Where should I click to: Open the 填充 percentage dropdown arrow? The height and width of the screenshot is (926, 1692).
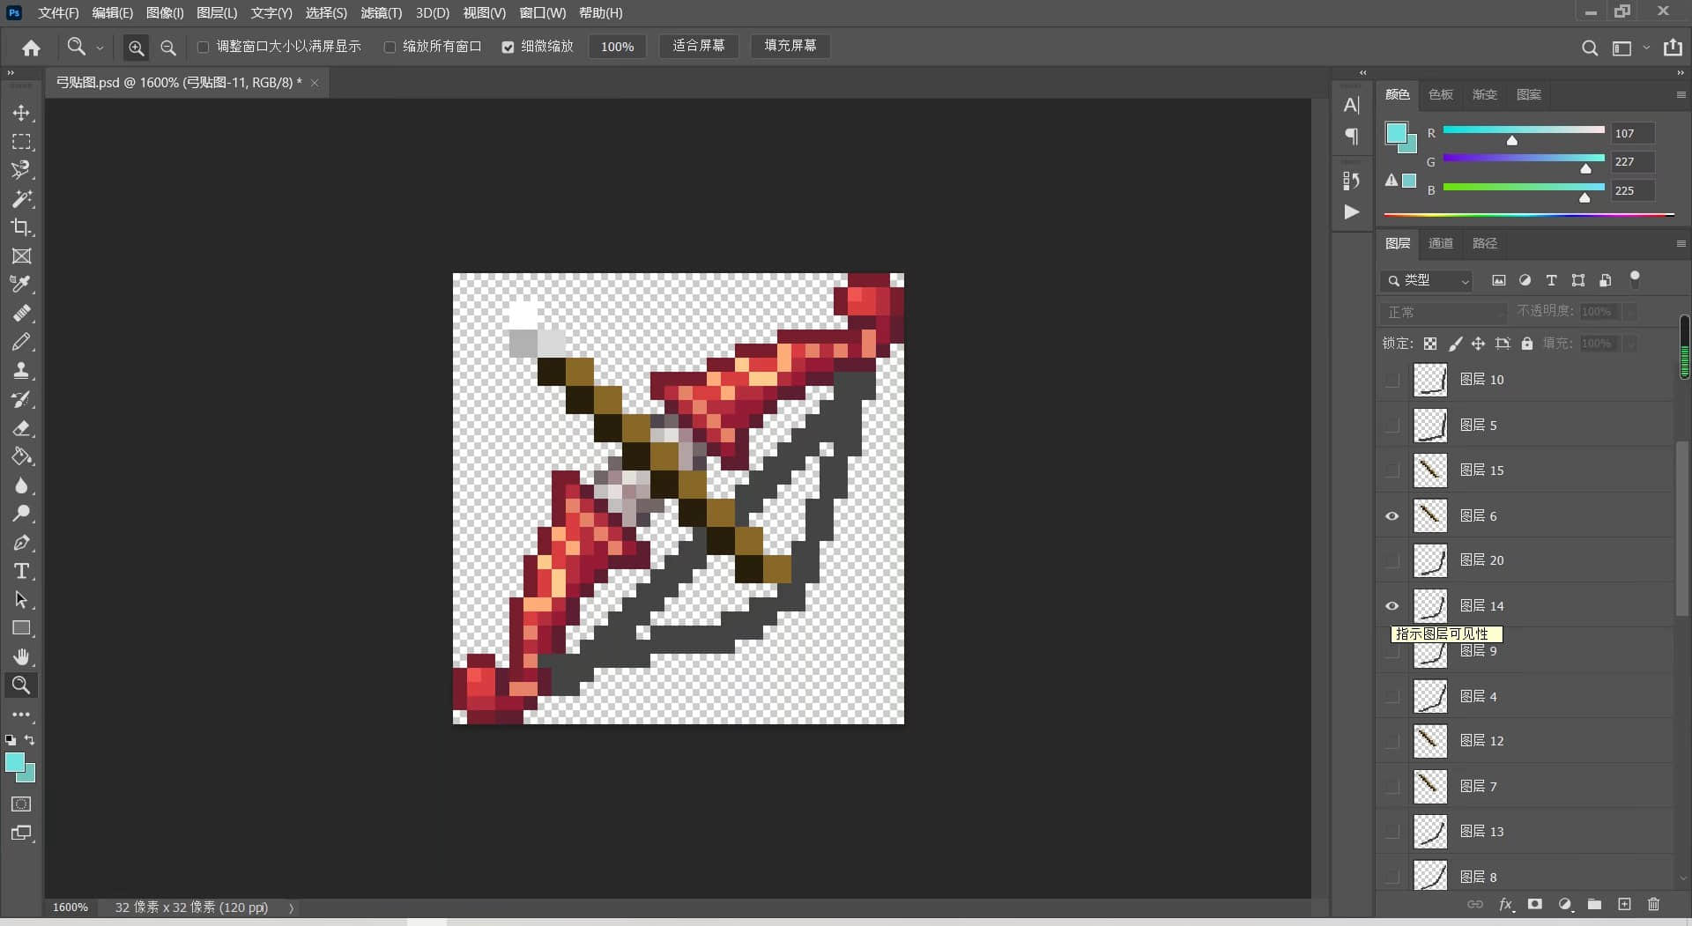[1630, 344]
